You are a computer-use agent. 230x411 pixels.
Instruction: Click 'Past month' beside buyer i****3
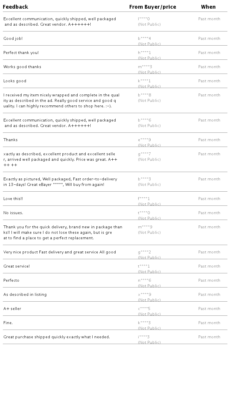coord(209,337)
